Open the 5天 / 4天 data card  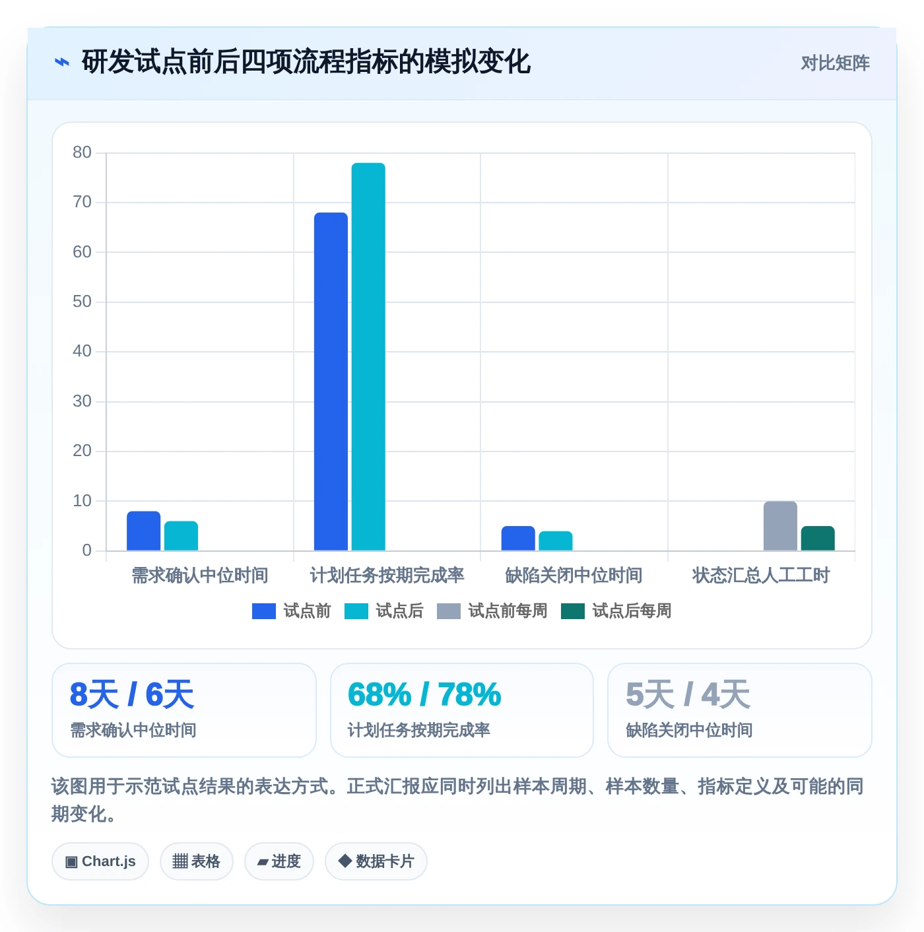pos(740,710)
